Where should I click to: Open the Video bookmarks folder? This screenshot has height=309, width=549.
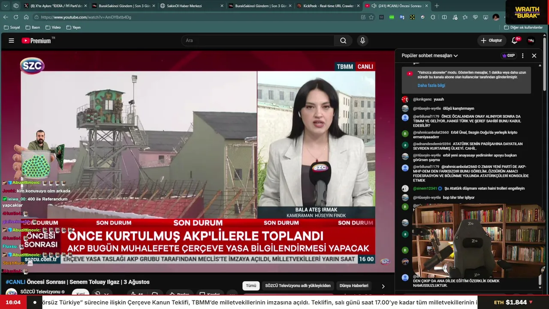coord(53,27)
